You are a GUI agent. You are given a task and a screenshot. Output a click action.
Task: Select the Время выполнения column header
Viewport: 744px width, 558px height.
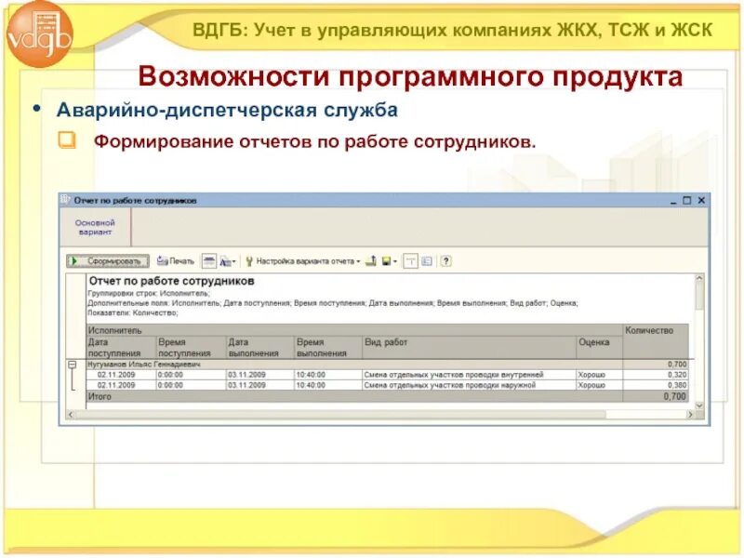click(328, 347)
